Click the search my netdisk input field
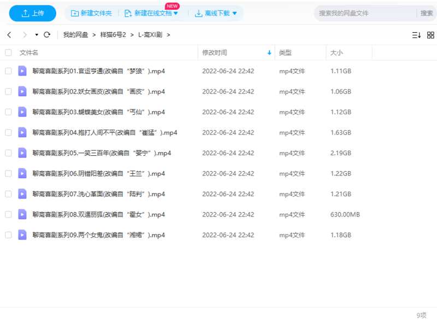The image size is (437, 322). click(363, 13)
